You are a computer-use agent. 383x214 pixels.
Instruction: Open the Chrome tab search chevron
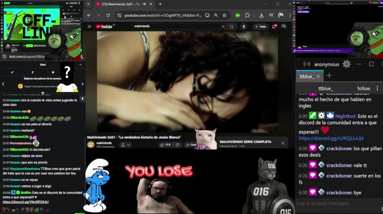click(88, 4)
